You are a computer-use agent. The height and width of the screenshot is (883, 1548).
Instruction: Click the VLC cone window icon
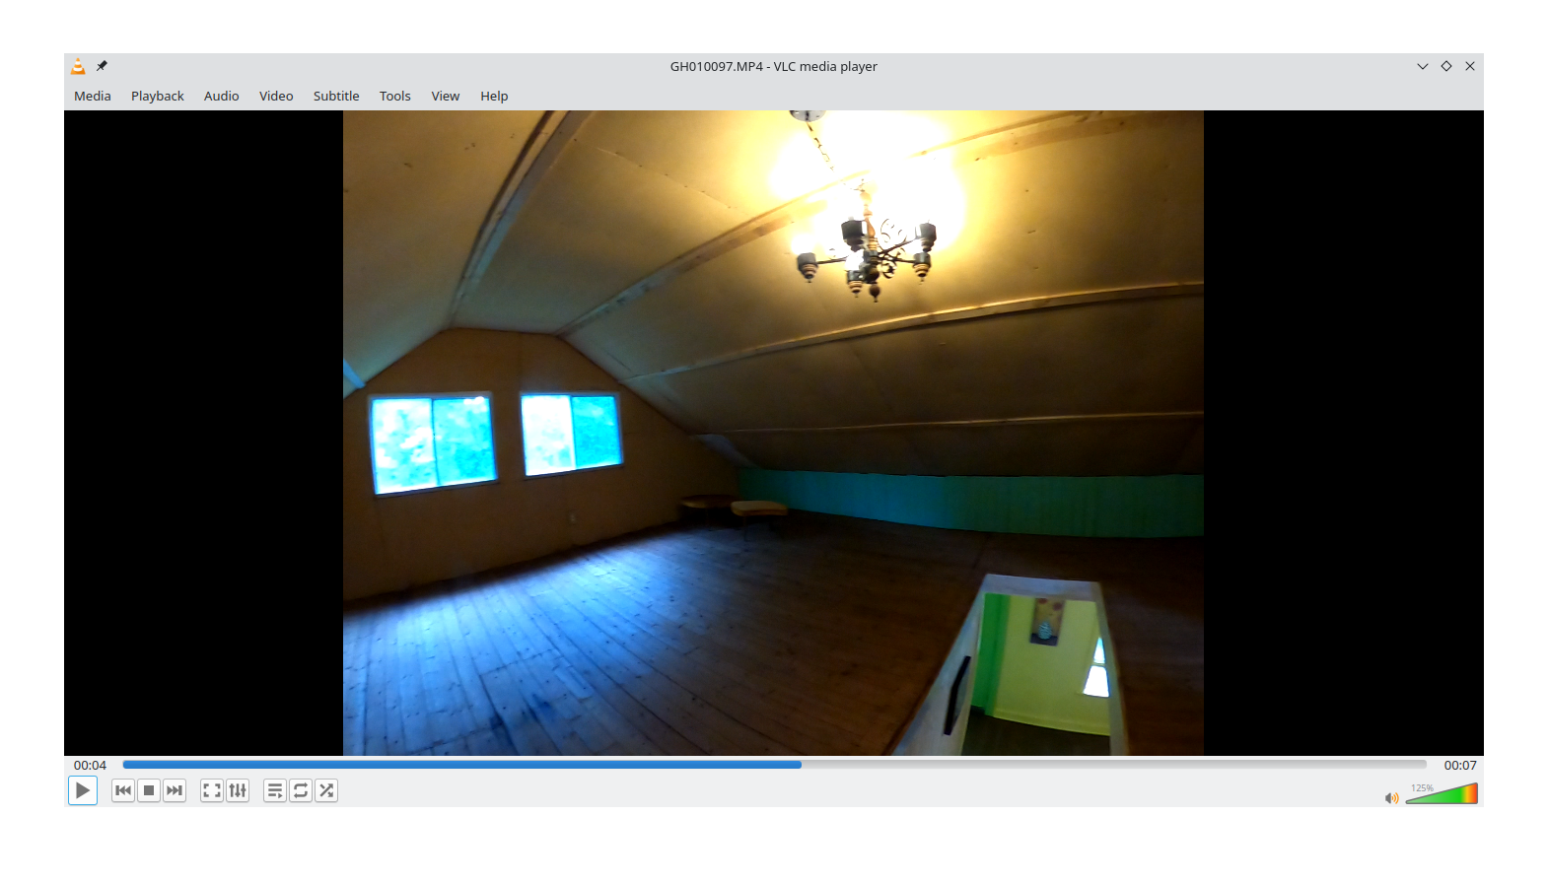pos(78,66)
